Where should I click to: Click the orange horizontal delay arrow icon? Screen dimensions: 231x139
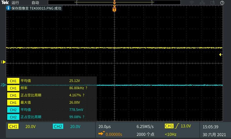click(x=101, y=133)
